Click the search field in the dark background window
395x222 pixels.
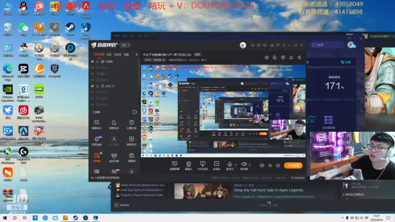click(x=326, y=45)
